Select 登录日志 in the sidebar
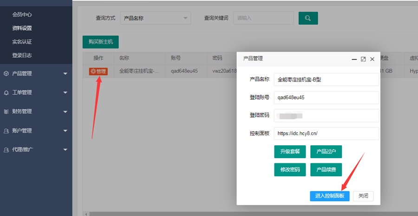418x216 pixels. (x=22, y=56)
